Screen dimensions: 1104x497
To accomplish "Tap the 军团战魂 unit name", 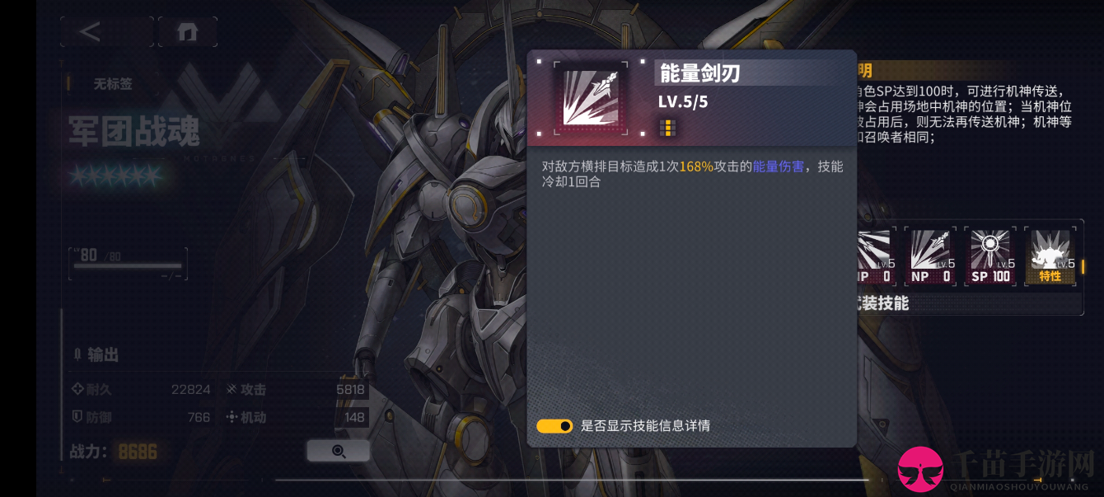I will pyautogui.click(x=133, y=132).
